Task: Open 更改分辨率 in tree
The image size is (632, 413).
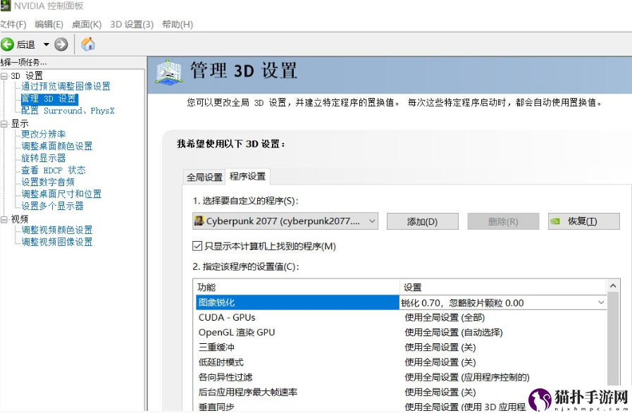Action: [43, 134]
